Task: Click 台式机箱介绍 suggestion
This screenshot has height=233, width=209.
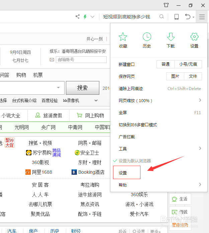Action: (x=24, y=101)
